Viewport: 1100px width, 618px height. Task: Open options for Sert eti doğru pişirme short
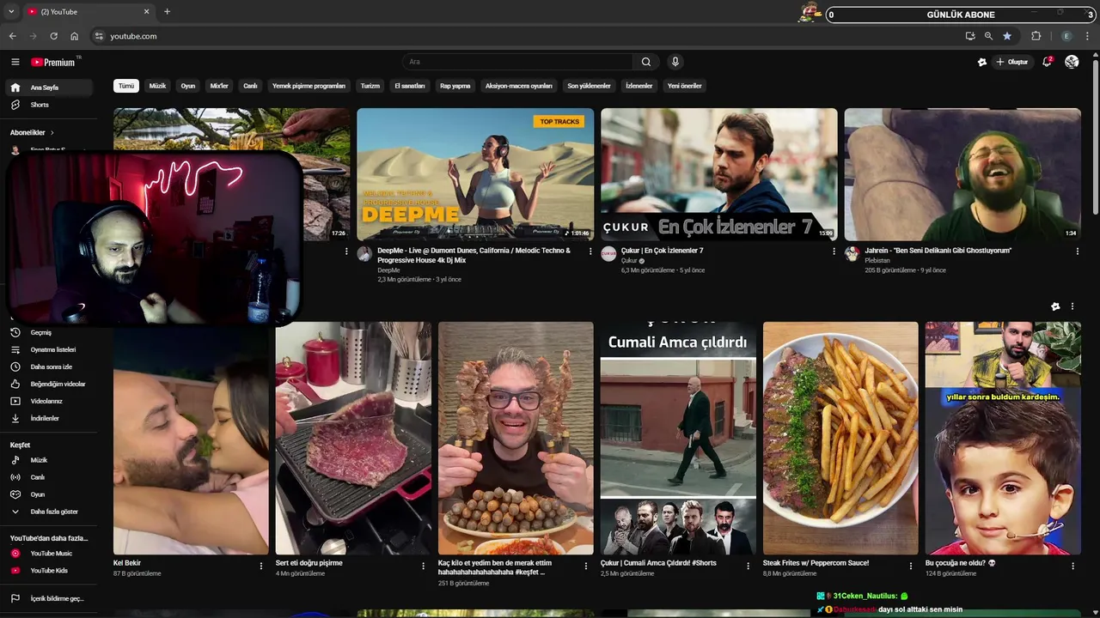[x=423, y=566]
